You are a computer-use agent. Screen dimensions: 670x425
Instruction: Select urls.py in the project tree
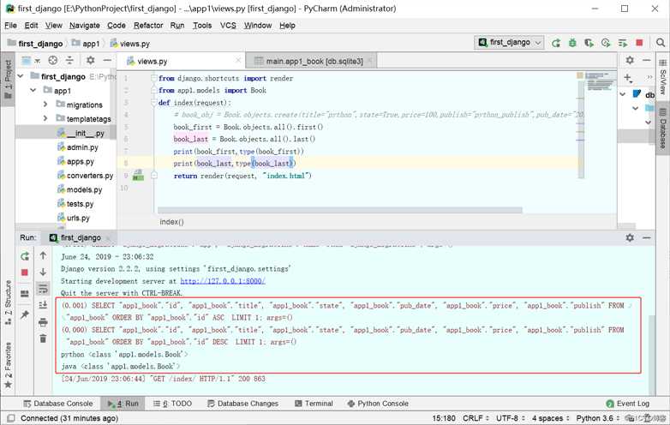click(x=78, y=218)
